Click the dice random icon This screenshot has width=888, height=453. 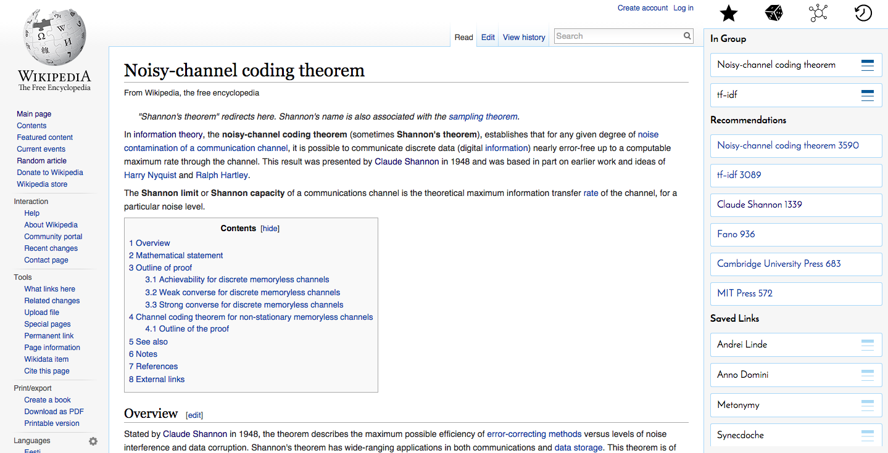tap(774, 12)
